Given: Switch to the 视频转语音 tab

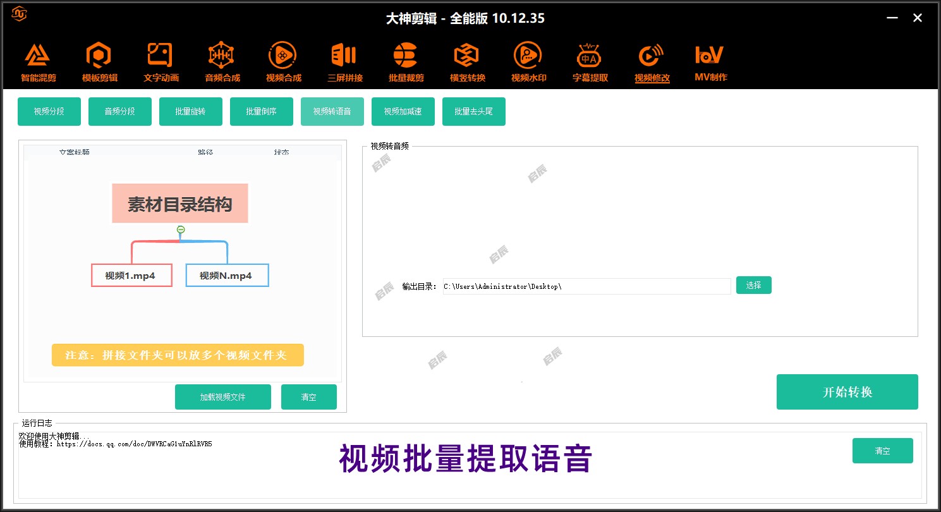Looking at the screenshot, I should pos(332,111).
